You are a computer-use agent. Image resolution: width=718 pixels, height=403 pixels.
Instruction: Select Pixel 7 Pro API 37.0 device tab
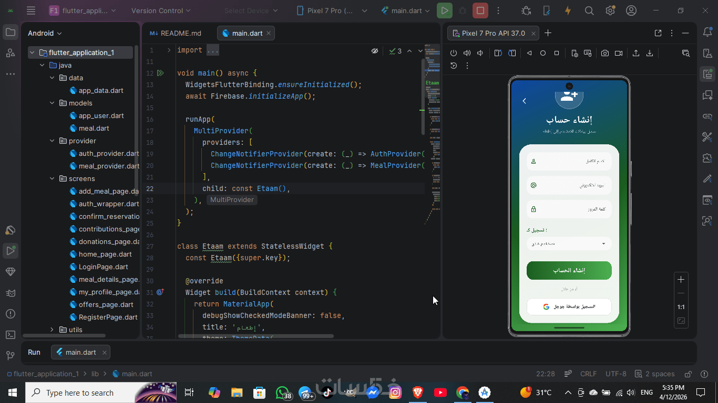[493, 33]
